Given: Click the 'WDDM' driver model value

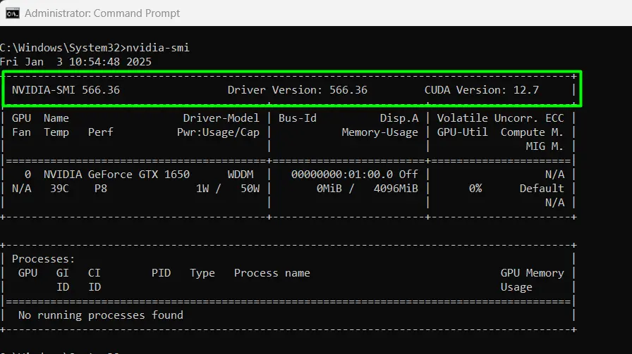Looking at the screenshot, I should [x=241, y=175].
